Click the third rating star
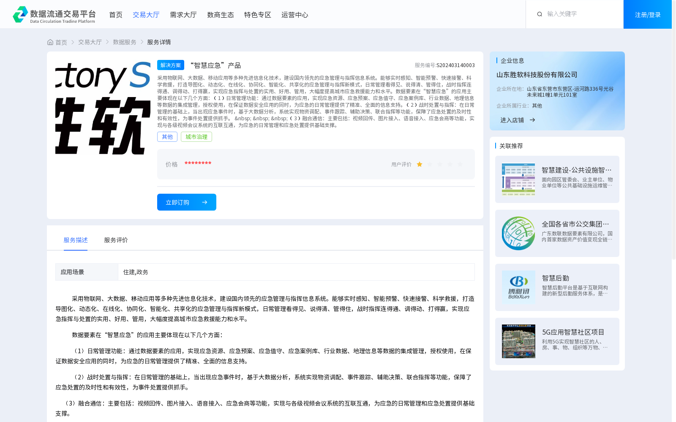 tap(440, 164)
